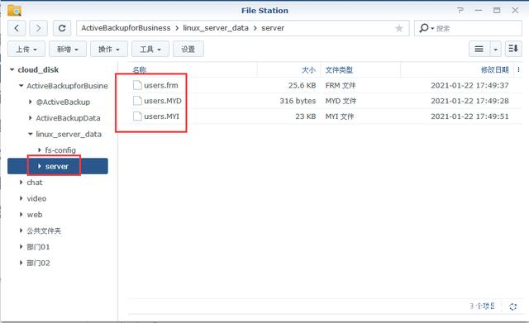Viewport: 529px width, 323px height.
Task: Open the 设置 settings button
Action: tap(188, 50)
